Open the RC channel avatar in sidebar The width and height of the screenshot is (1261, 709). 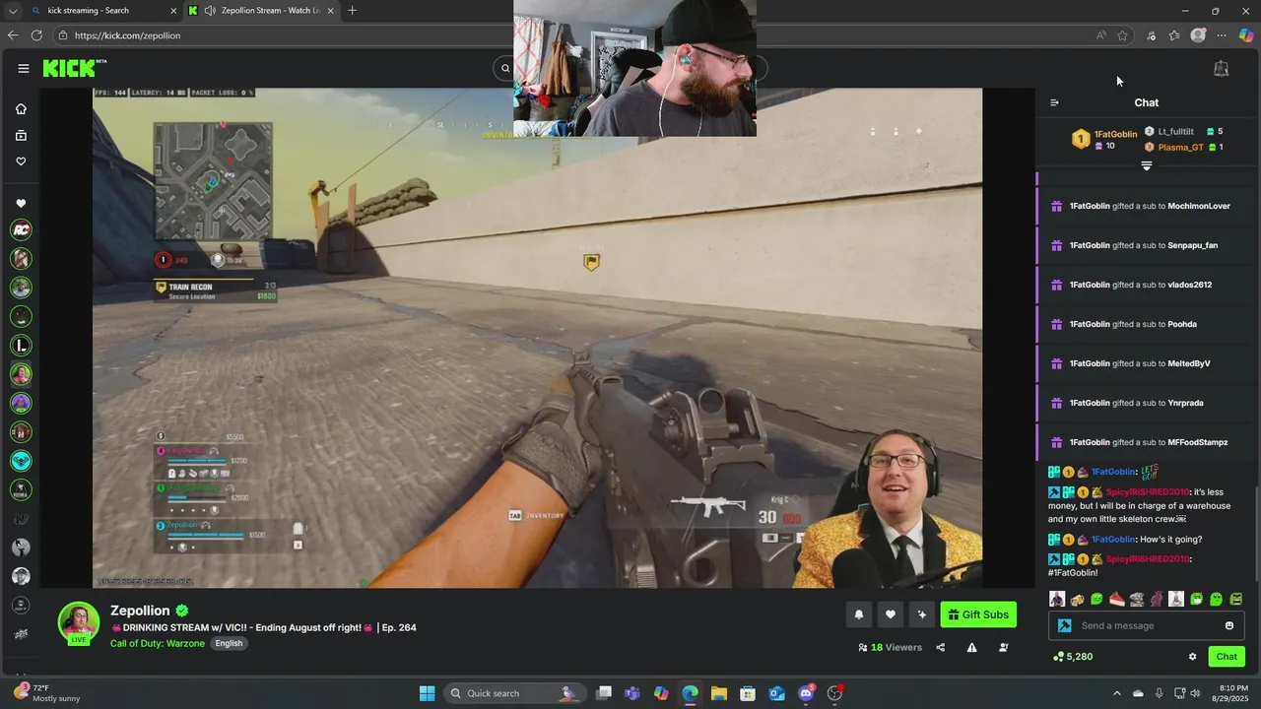click(x=21, y=229)
